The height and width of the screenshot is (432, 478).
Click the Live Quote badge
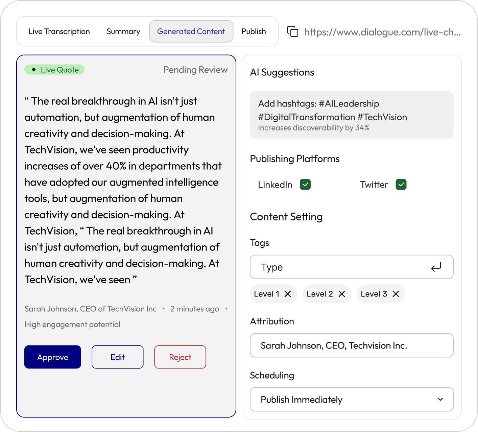(54, 70)
